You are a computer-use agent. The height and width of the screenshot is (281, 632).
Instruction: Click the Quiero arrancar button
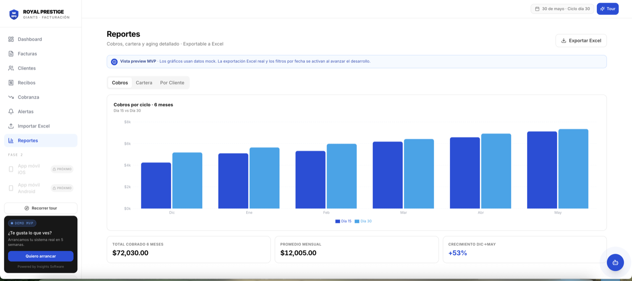(x=41, y=256)
